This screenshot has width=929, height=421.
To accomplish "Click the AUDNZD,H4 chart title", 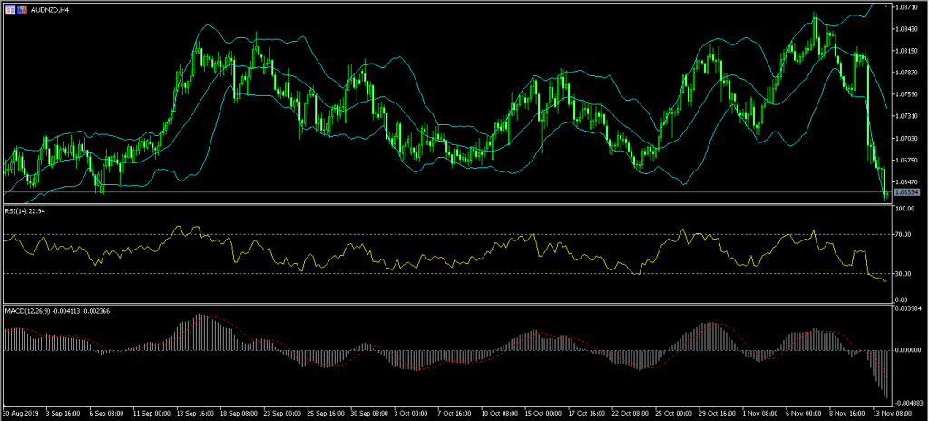I will (x=50, y=10).
